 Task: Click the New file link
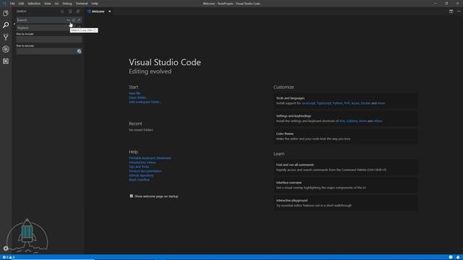[135, 93]
